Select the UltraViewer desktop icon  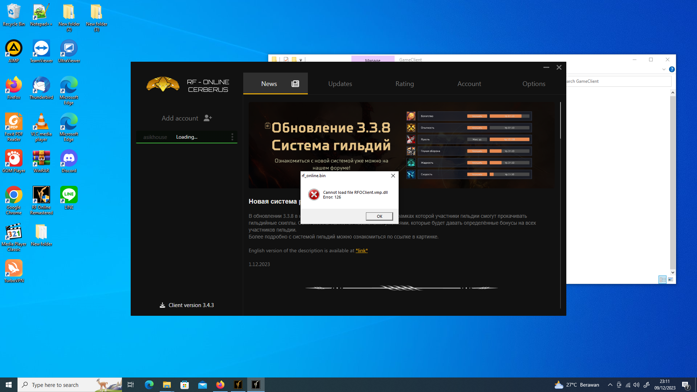tap(69, 52)
